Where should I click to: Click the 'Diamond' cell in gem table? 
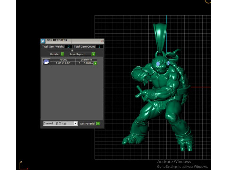(x=86, y=60)
